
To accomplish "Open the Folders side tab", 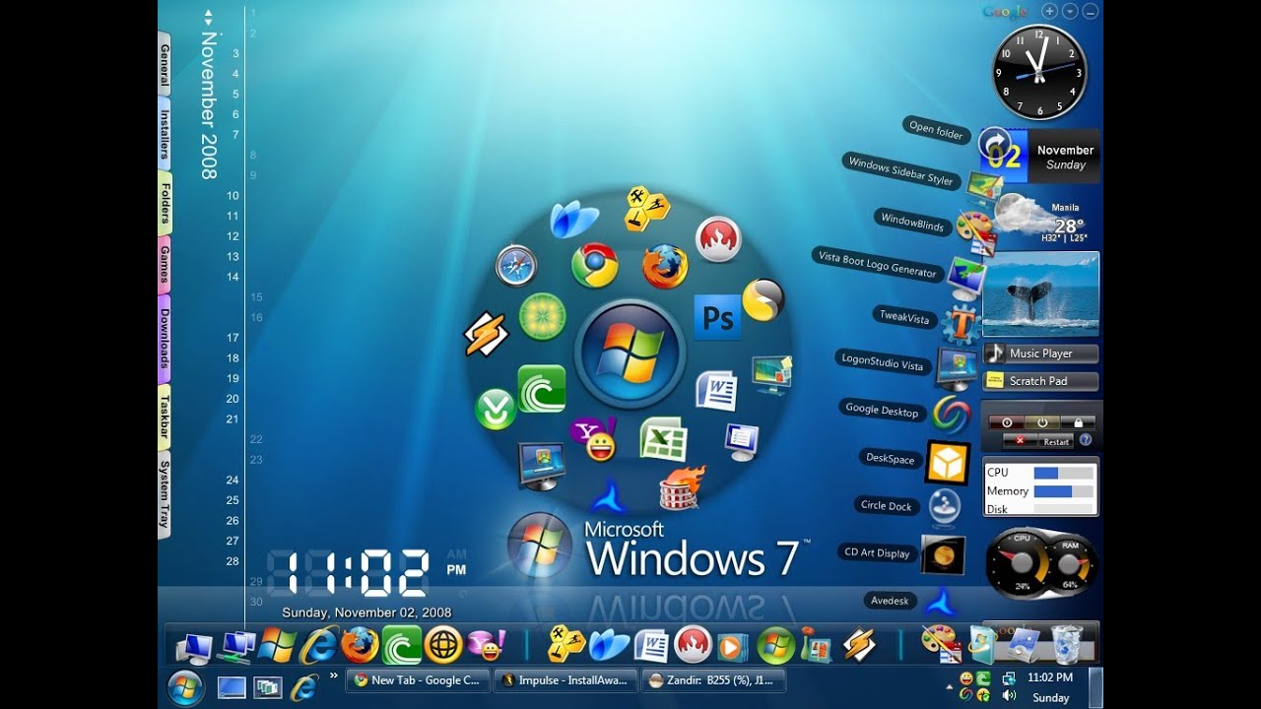I will click(x=165, y=203).
